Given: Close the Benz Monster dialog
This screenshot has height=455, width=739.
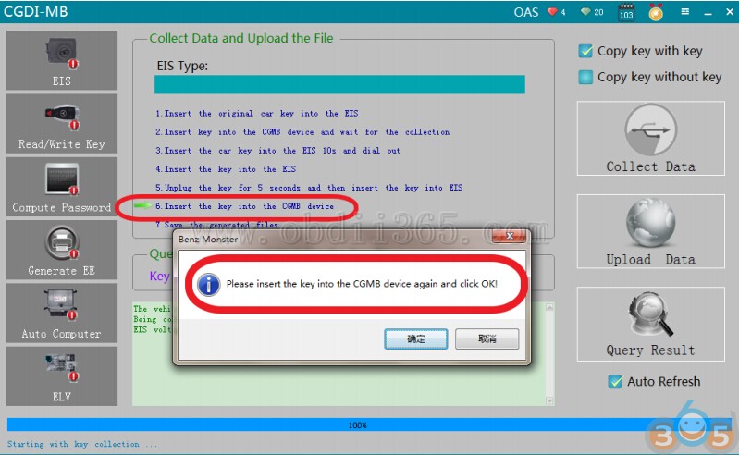Looking at the screenshot, I should click(509, 236).
